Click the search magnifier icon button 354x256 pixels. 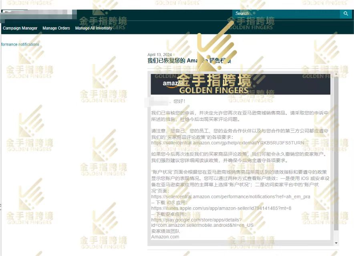[346, 14]
